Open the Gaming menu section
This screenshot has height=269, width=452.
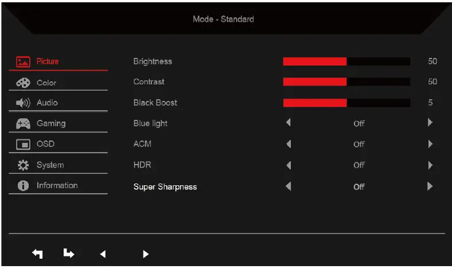[51, 123]
